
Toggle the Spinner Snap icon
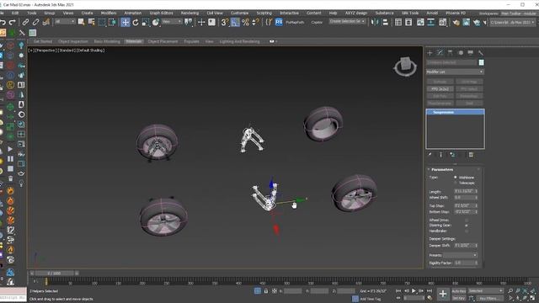[256, 23]
